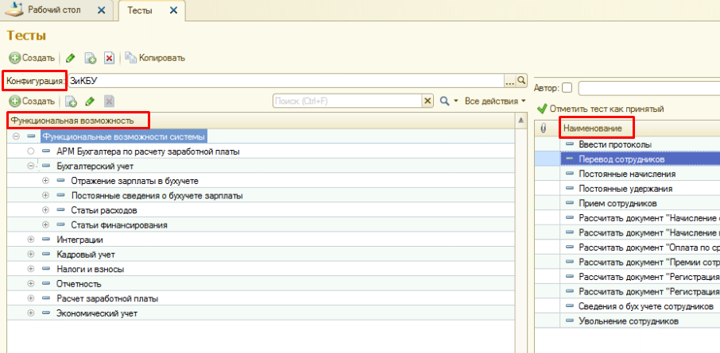Open the Конфигурация field magnifier lookup
The height and width of the screenshot is (353, 720).
coord(522,80)
